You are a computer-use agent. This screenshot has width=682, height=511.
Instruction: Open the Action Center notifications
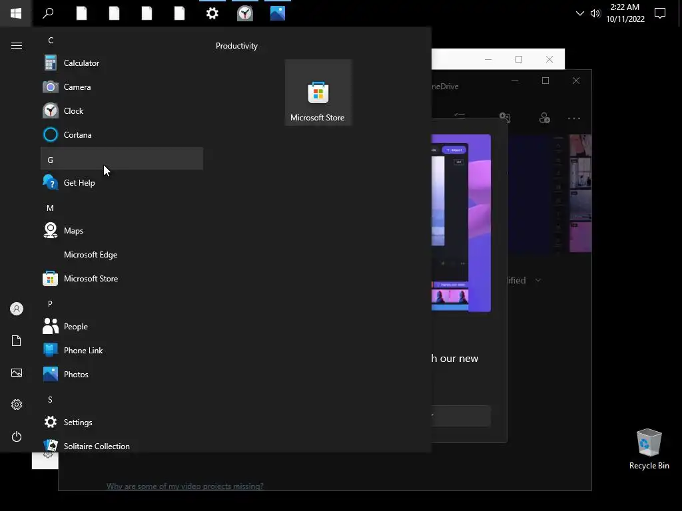click(660, 13)
